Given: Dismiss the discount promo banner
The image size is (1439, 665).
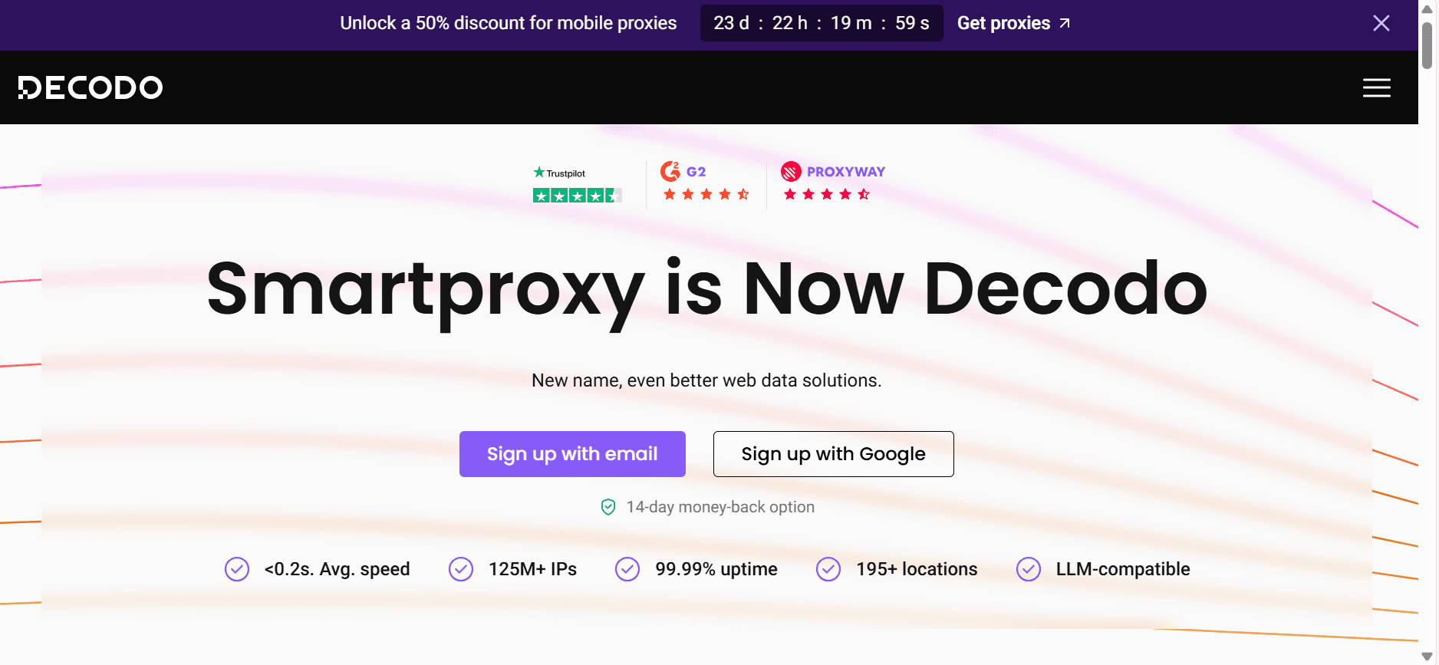Looking at the screenshot, I should click(1381, 23).
